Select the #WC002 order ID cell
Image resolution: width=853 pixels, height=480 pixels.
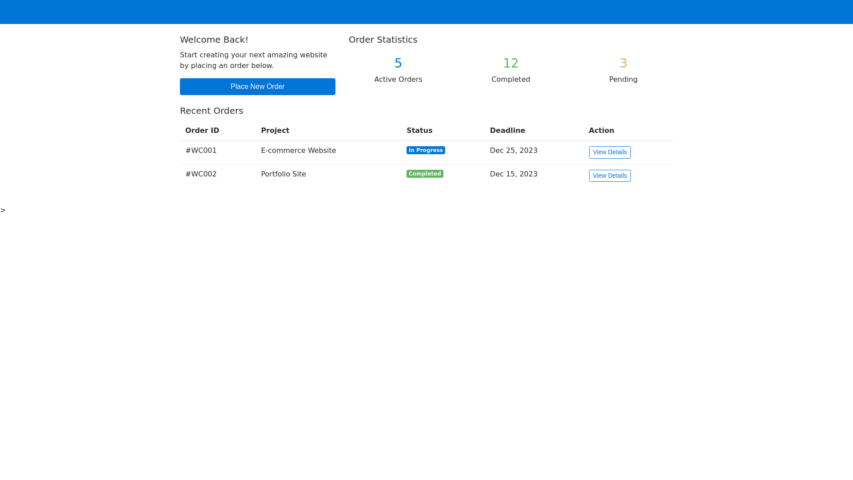(x=201, y=174)
